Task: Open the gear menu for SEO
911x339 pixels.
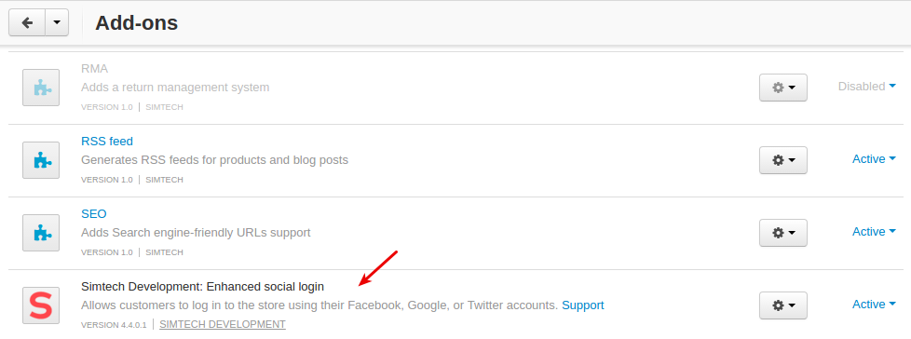Action: tap(783, 232)
